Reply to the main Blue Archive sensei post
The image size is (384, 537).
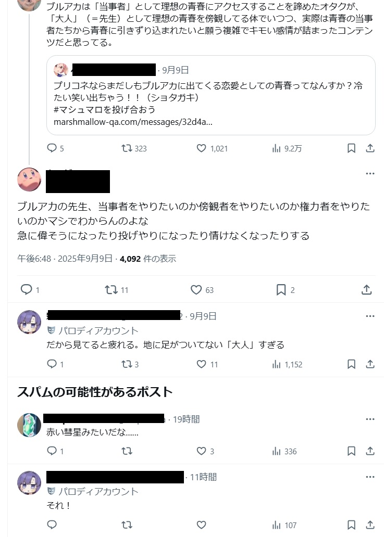pyautogui.click(x=26, y=289)
